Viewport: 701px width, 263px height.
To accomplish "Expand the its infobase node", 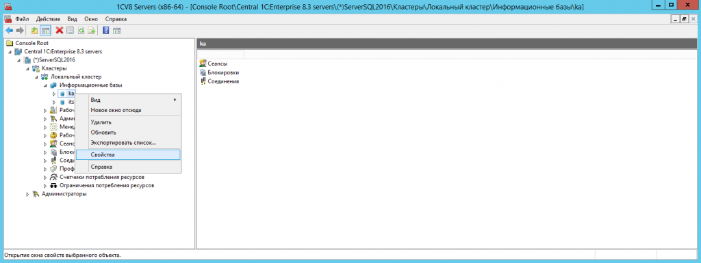I will click(x=54, y=102).
